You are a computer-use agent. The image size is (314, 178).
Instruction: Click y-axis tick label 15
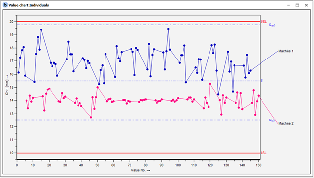tap(12, 88)
